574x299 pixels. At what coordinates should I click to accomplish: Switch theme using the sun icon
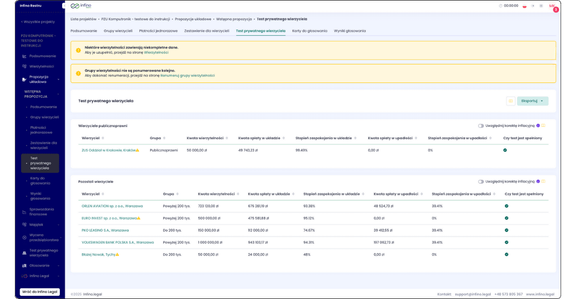tap(533, 6)
